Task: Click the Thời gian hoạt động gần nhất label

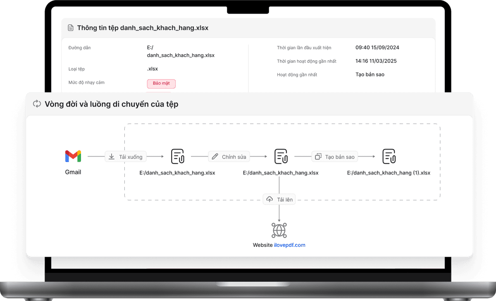Action: pos(307,61)
